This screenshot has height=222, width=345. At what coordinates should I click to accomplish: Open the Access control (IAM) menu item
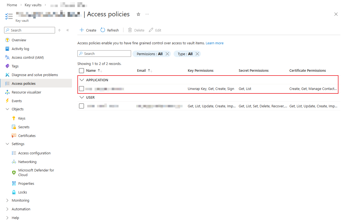click(28, 57)
